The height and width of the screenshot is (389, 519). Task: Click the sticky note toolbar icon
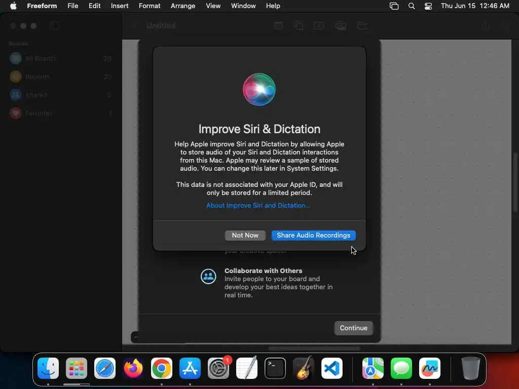coord(278,26)
